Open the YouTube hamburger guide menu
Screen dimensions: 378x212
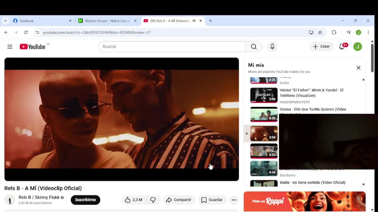point(10,47)
